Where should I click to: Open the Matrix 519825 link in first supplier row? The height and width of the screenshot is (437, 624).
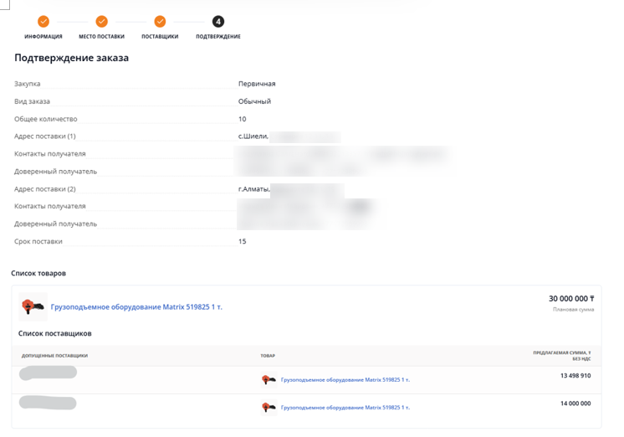[x=345, y=380]
